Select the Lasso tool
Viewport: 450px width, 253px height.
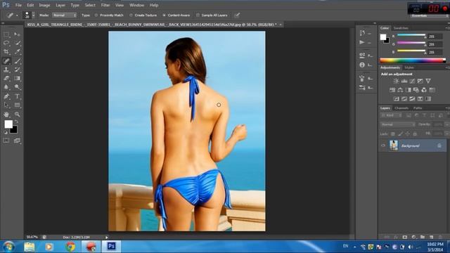click(x=6, y=43)
